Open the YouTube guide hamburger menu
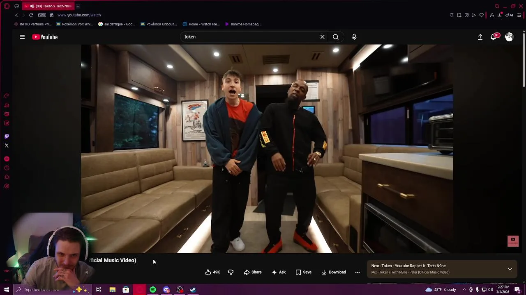 [x=22, y=37]
